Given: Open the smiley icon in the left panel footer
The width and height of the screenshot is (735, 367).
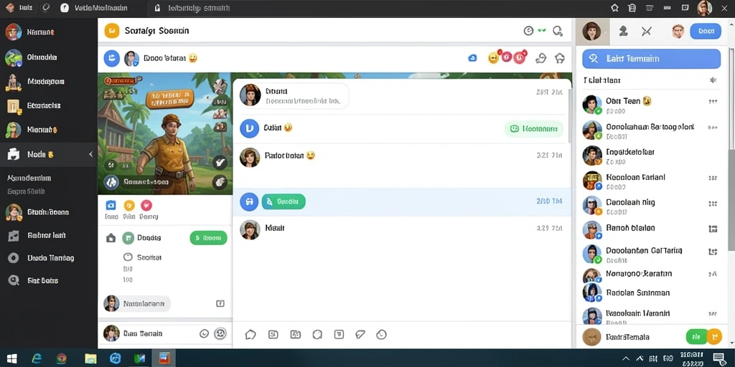Looking at the screenshot, I should point(204,334).
